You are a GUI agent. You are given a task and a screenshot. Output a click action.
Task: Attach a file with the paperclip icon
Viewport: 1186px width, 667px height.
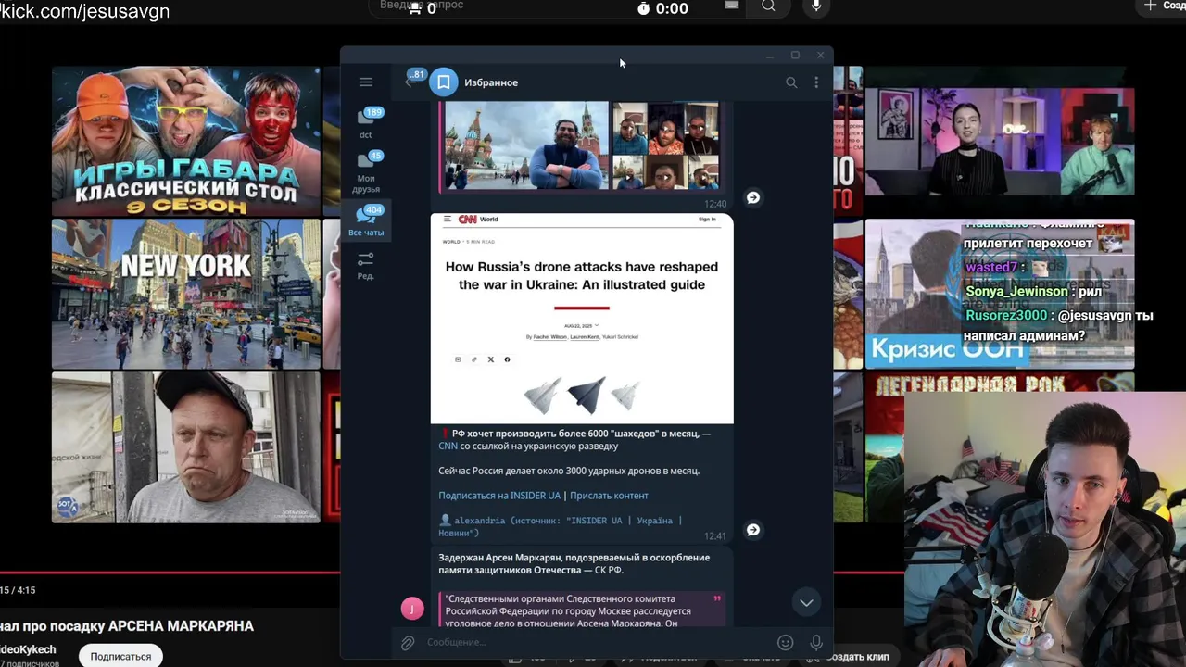point(408,643)
